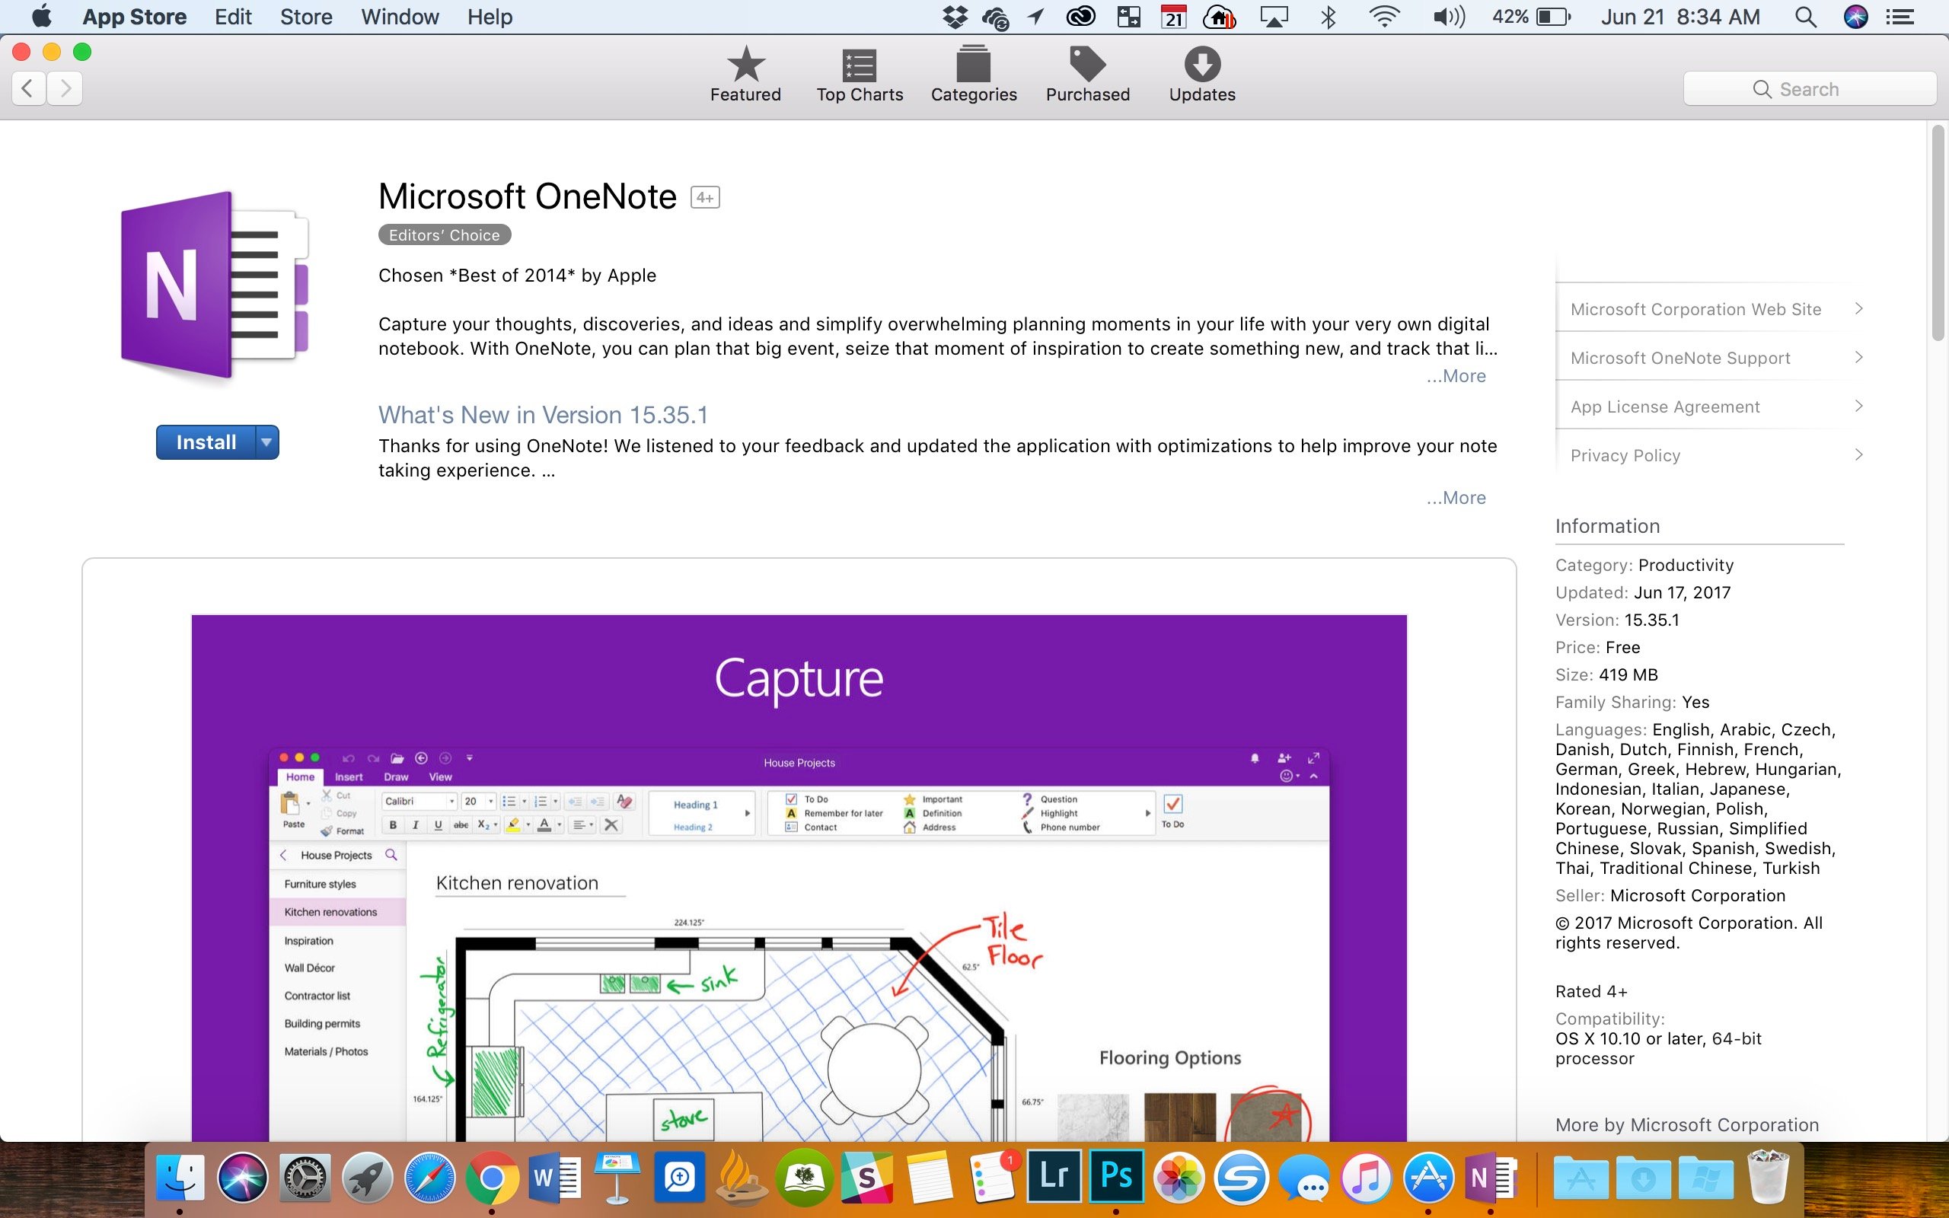The image size is (1949, 1218).
Task: Open OneNote from the Dock
Action: point(1491,1178)
